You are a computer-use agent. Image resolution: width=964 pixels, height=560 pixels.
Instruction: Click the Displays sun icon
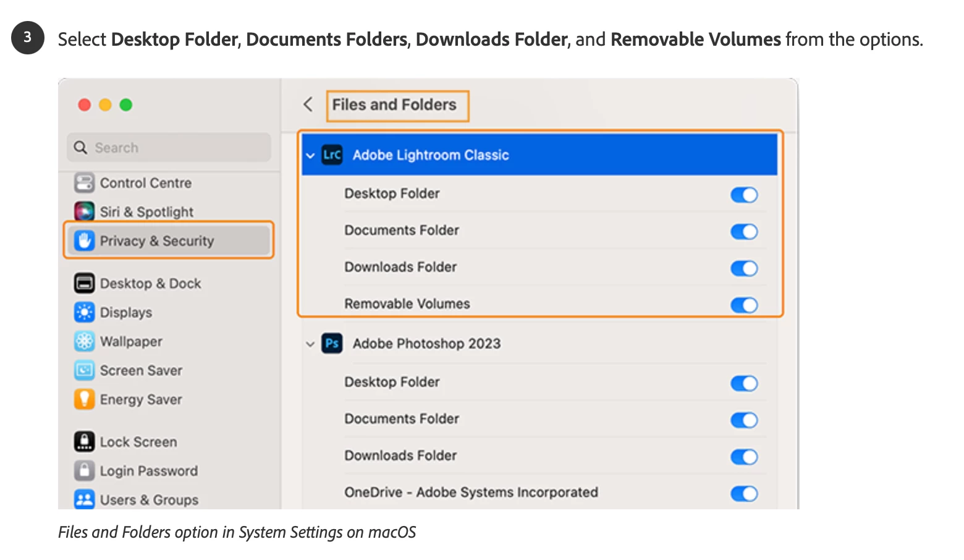coord(84,312)
